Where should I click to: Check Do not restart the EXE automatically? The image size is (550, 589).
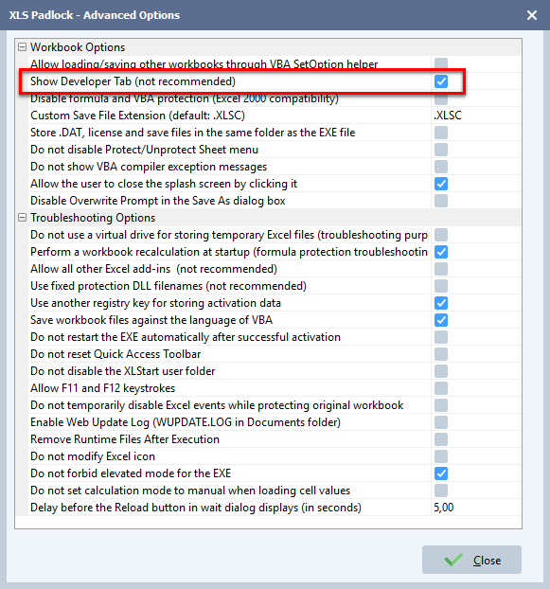pos(441,337)
